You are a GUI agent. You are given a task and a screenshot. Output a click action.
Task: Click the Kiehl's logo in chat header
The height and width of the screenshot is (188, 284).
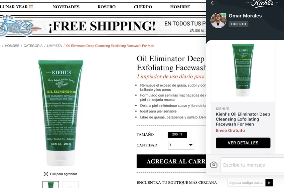coord(262,4)
